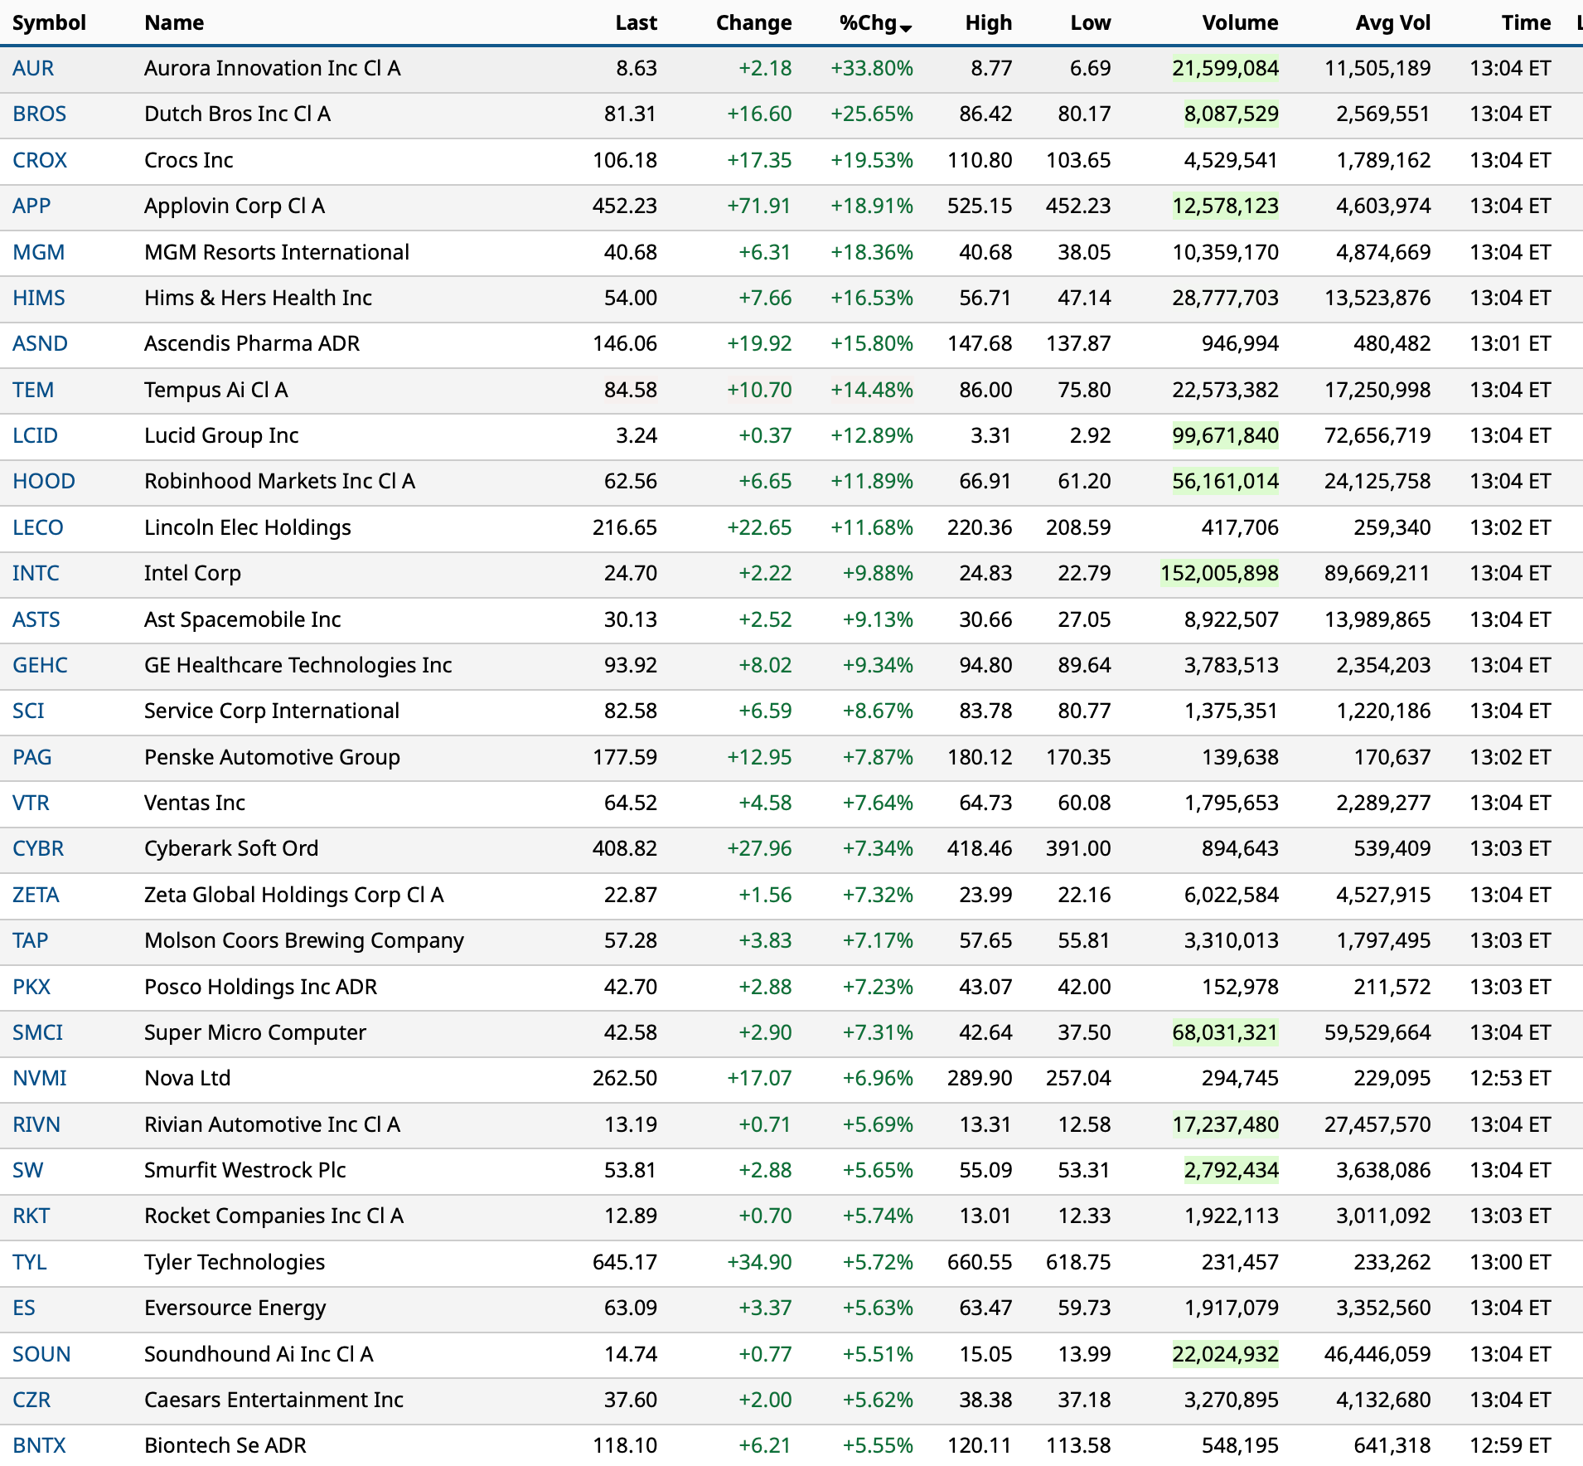Image resolution: width=1583 pixels, height=1466 pixels.
Task: Sort table by Symbol column header
Action: (x=49, y=23)
